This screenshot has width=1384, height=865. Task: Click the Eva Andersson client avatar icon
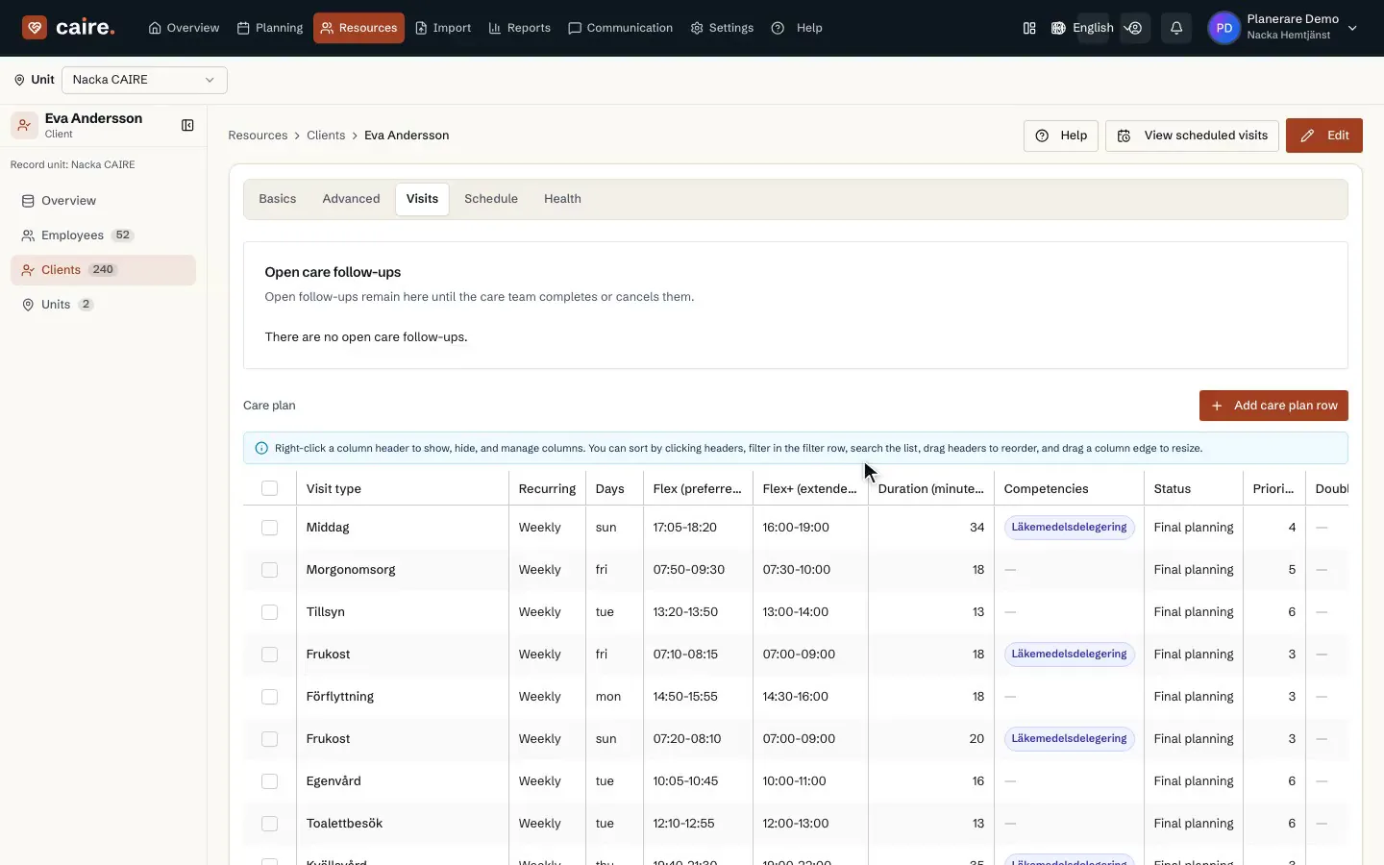tap(24, 125)
